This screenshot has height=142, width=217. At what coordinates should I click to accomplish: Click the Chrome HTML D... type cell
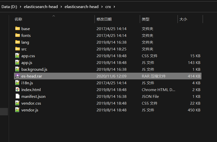(x=158, y=90)
